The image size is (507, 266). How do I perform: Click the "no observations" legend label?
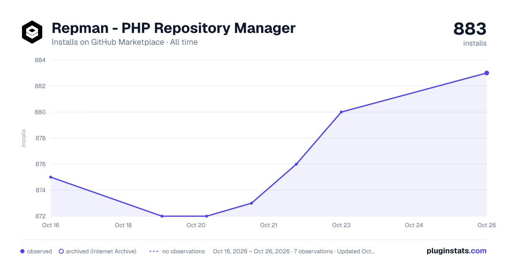[183, 251]
